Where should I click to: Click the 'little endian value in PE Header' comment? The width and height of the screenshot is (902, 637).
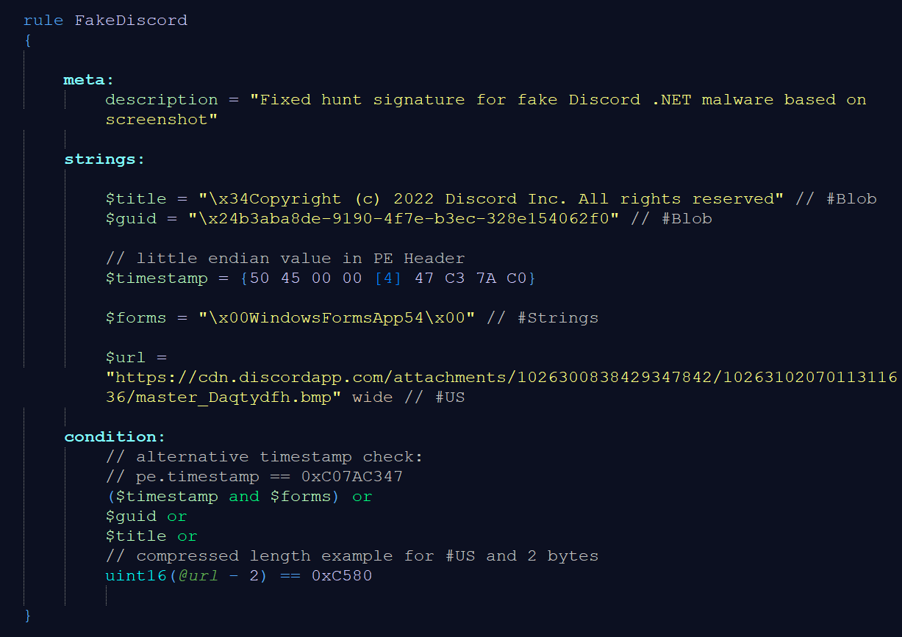285,259
